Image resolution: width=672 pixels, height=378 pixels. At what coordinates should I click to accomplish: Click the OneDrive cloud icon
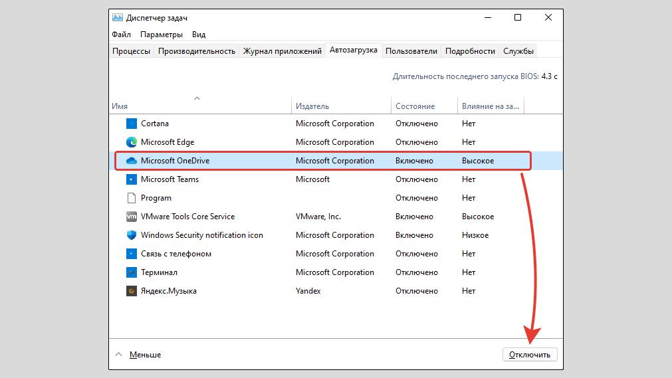[131, 161]
